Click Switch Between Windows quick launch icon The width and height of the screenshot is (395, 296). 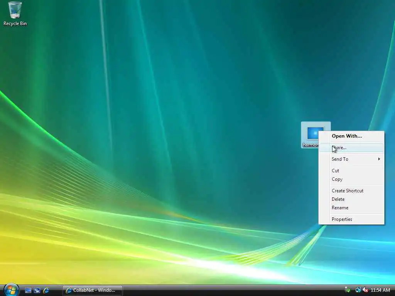(x=37, y=290)
